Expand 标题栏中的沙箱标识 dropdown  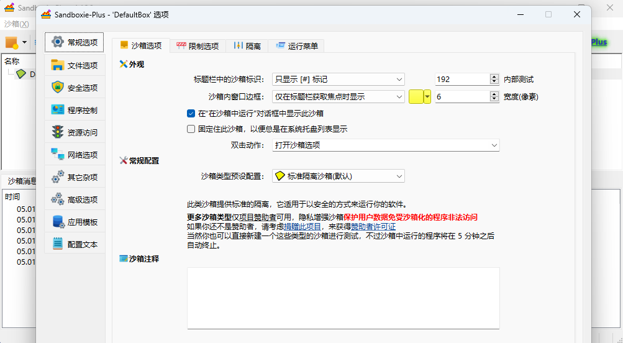(x=339, y=79)
